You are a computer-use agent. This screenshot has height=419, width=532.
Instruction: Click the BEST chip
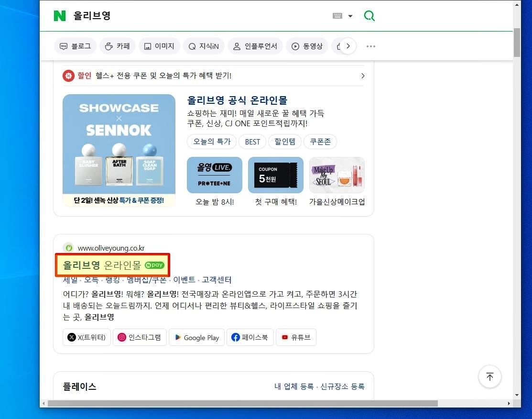pos(252,142)
